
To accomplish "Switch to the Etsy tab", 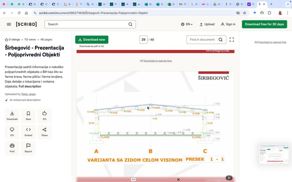I will (79, 4).
